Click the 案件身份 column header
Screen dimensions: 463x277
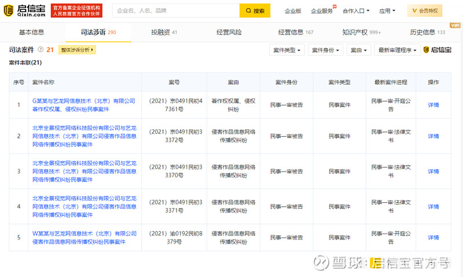point(286,82)
